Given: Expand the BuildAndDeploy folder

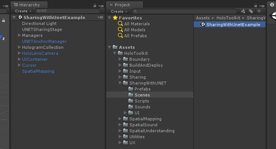Looking at the screenshot, I should 120,65.
